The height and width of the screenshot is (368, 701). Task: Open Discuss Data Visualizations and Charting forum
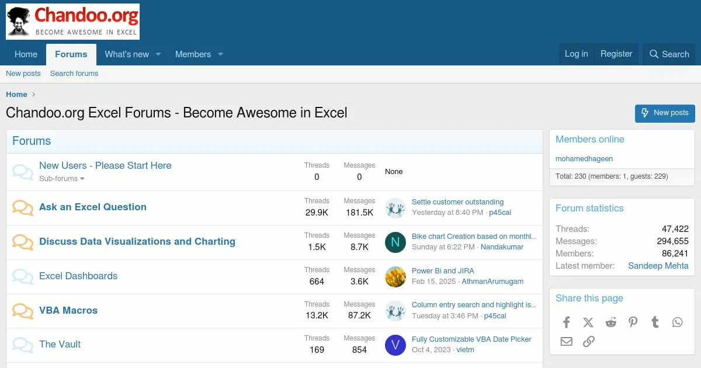137,242
